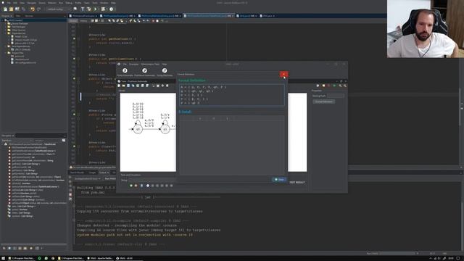Click first icon in Pushdown Automata frame toolbar
This screenshot has width=464, height=261.
[119, 86]
